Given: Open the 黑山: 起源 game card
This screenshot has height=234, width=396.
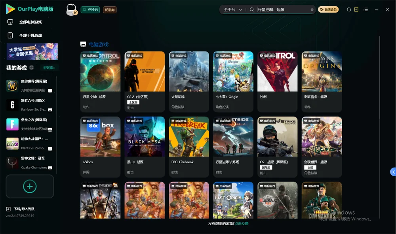Looking at the screenshot, I should (x=145, y=147).
